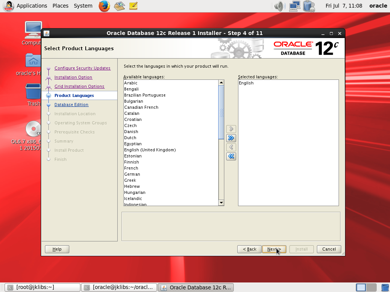Viewport: 390px width, 292px height.
Task: Cancel the Oracle installation
Action: point(329,249)
